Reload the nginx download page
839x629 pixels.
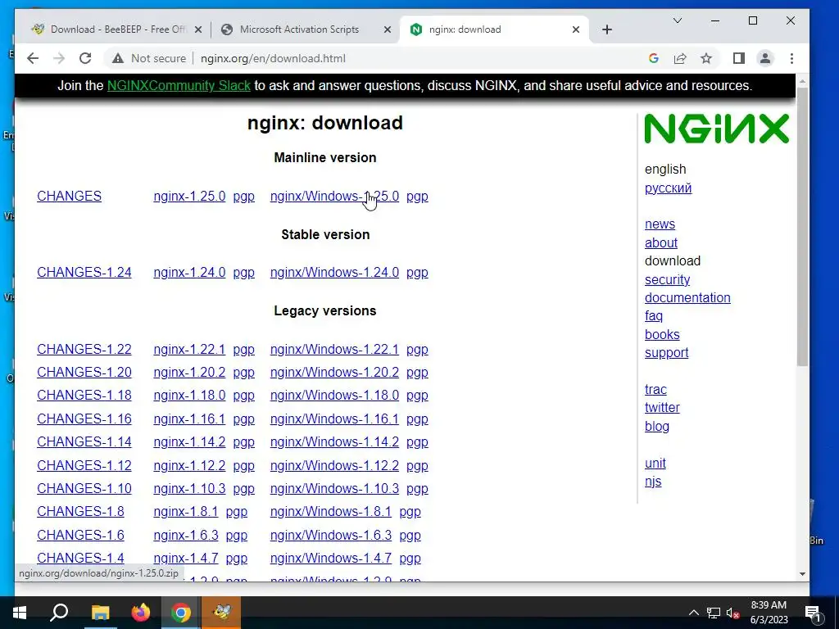tap(85, 58)
